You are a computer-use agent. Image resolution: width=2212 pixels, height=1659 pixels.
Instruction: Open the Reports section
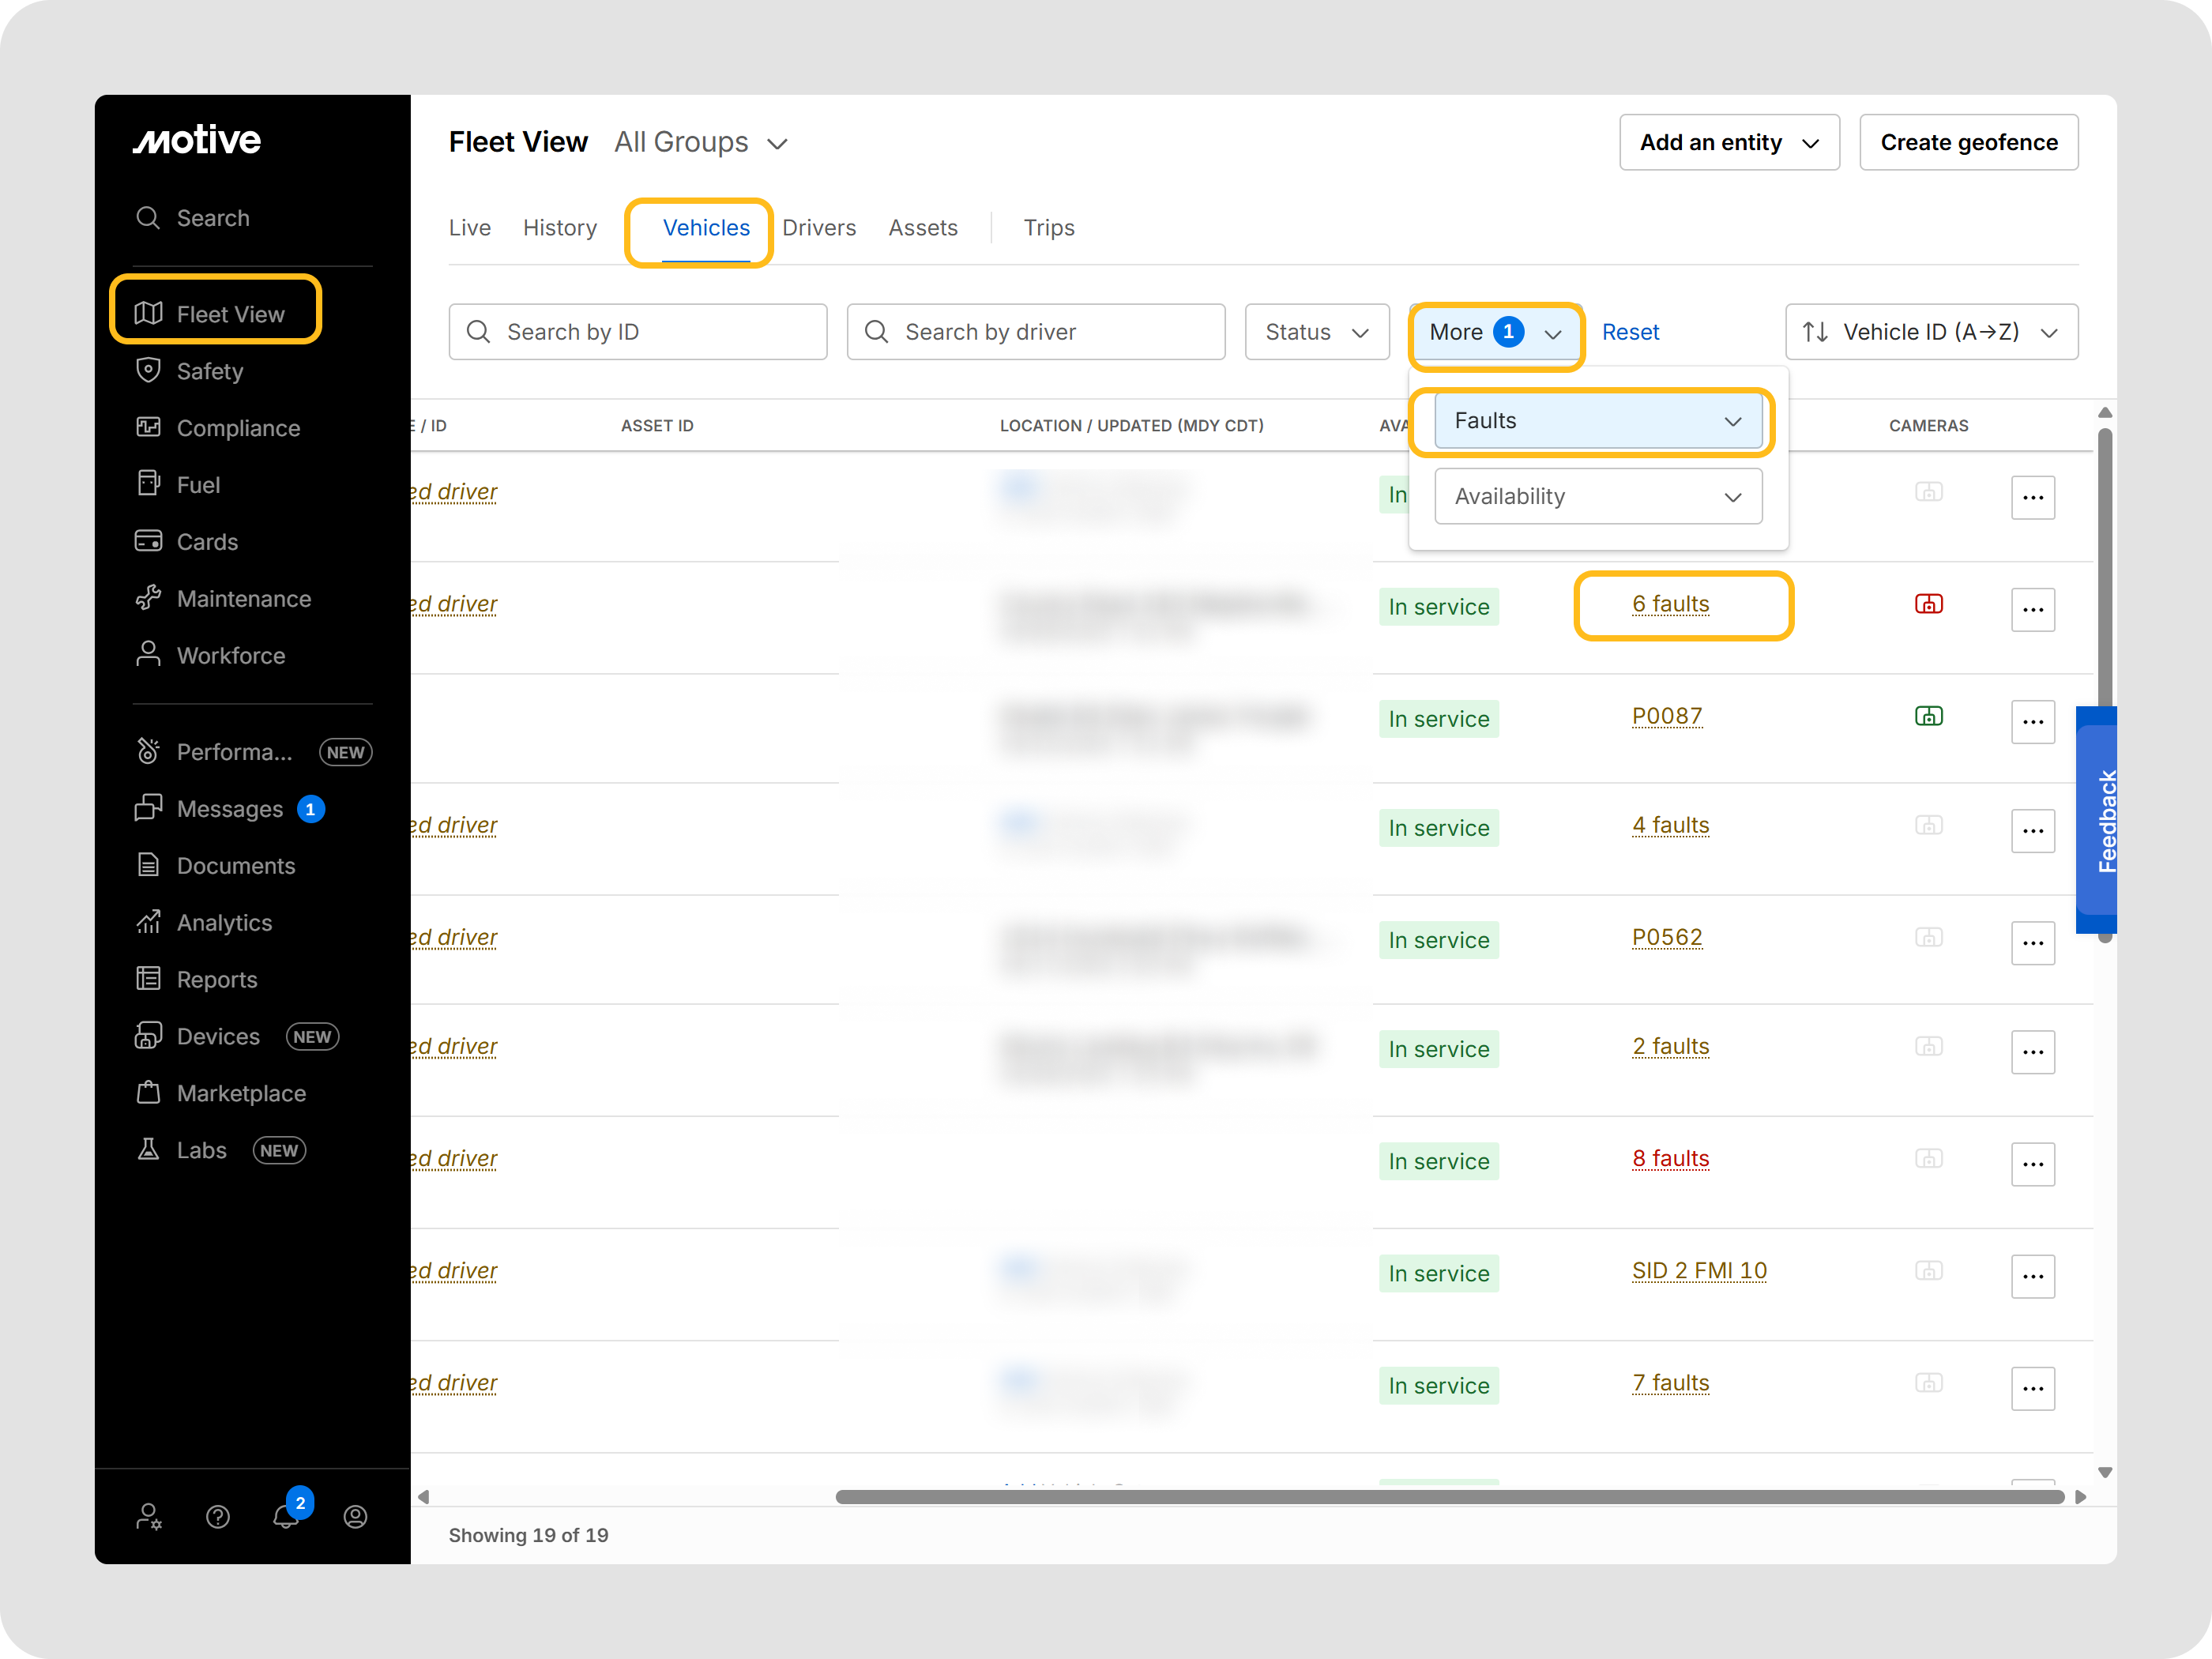point(196,980)
